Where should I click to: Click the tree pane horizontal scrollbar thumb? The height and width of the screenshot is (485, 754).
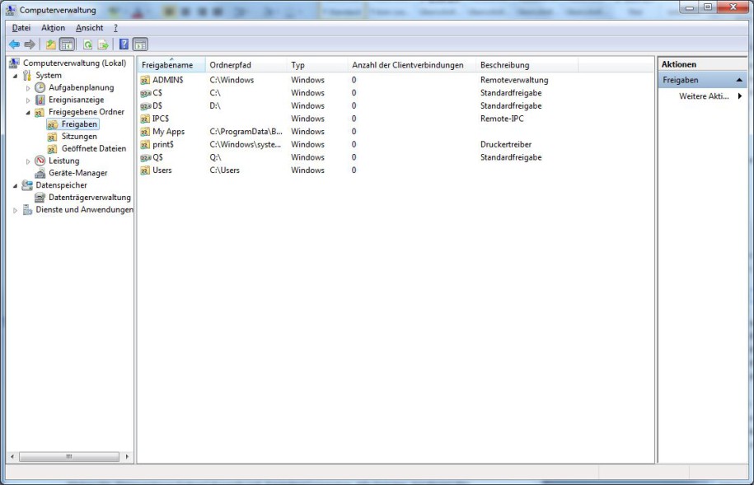[x=69, y=457]
